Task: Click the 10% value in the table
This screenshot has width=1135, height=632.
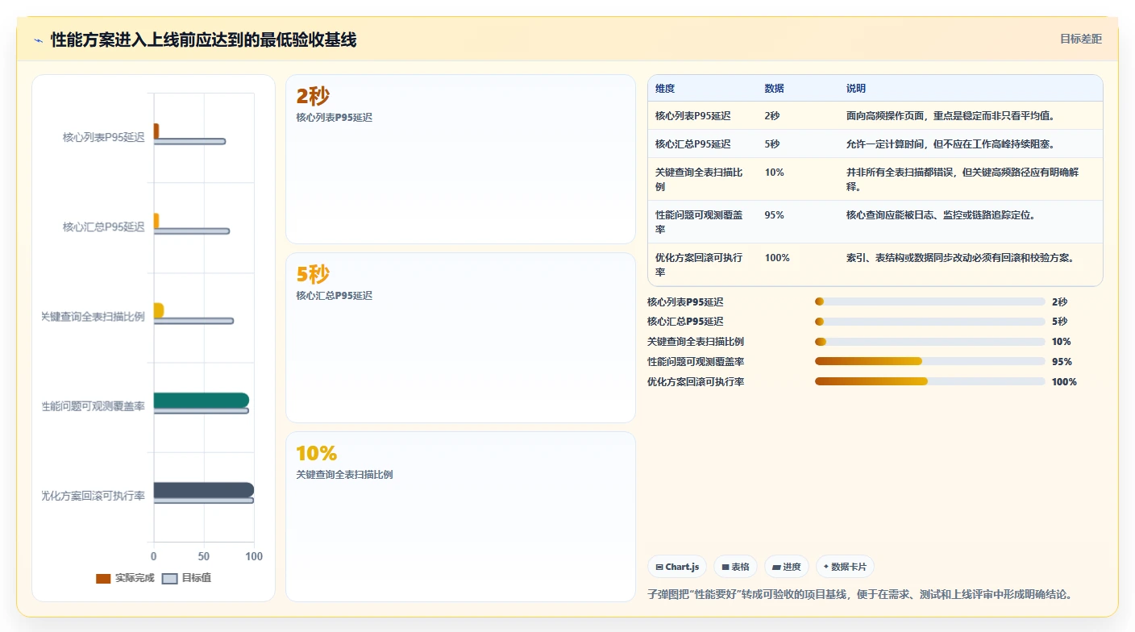Action: pyautogui.click(x=774, y=173)
